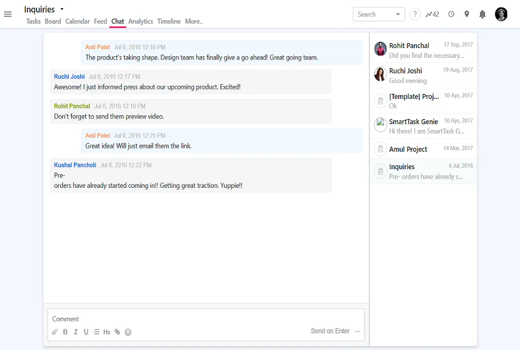Click the location pin icon
The width and height of the screenshot is (520, 350).
[466, 14]
